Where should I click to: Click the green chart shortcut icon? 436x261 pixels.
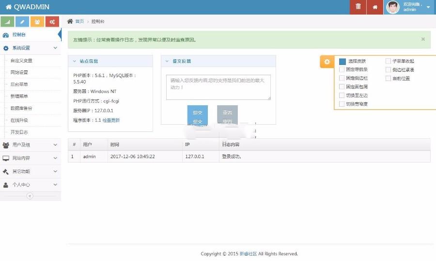[x=7, y=22]
